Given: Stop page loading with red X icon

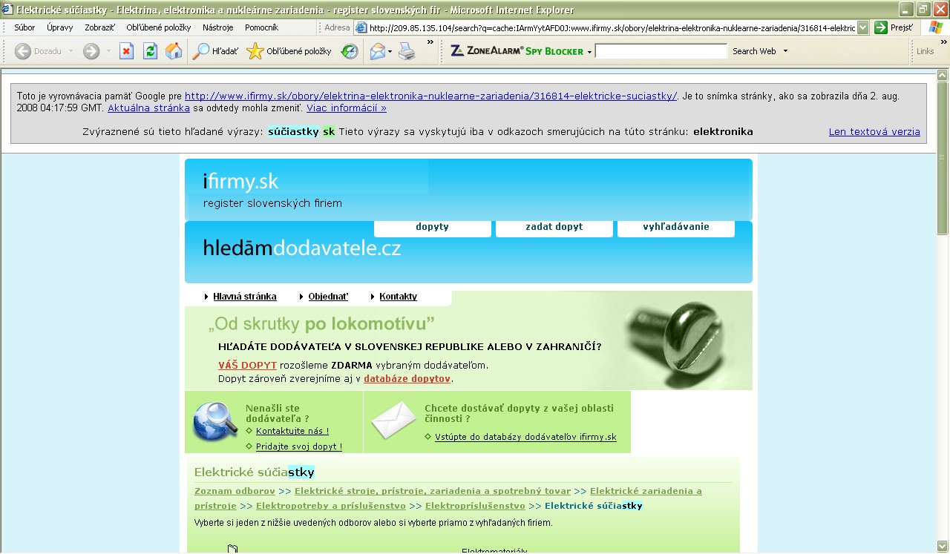Looking at the screenshot, I should 127,51.
